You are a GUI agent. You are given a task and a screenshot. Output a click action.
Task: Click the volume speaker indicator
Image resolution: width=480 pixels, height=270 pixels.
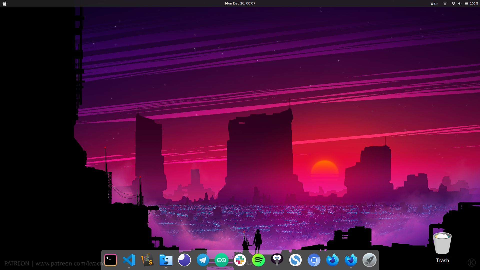(x=460, y=3)
